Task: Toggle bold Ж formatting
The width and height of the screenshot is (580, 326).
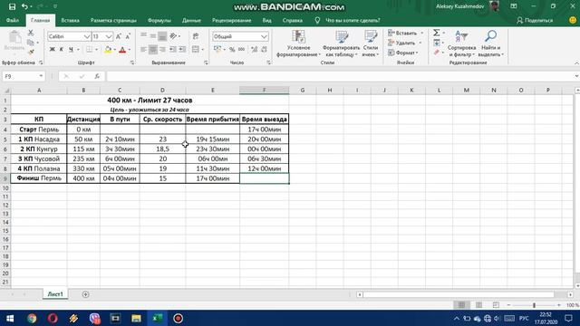Action: pyautogui.click(x=53, y=50)
